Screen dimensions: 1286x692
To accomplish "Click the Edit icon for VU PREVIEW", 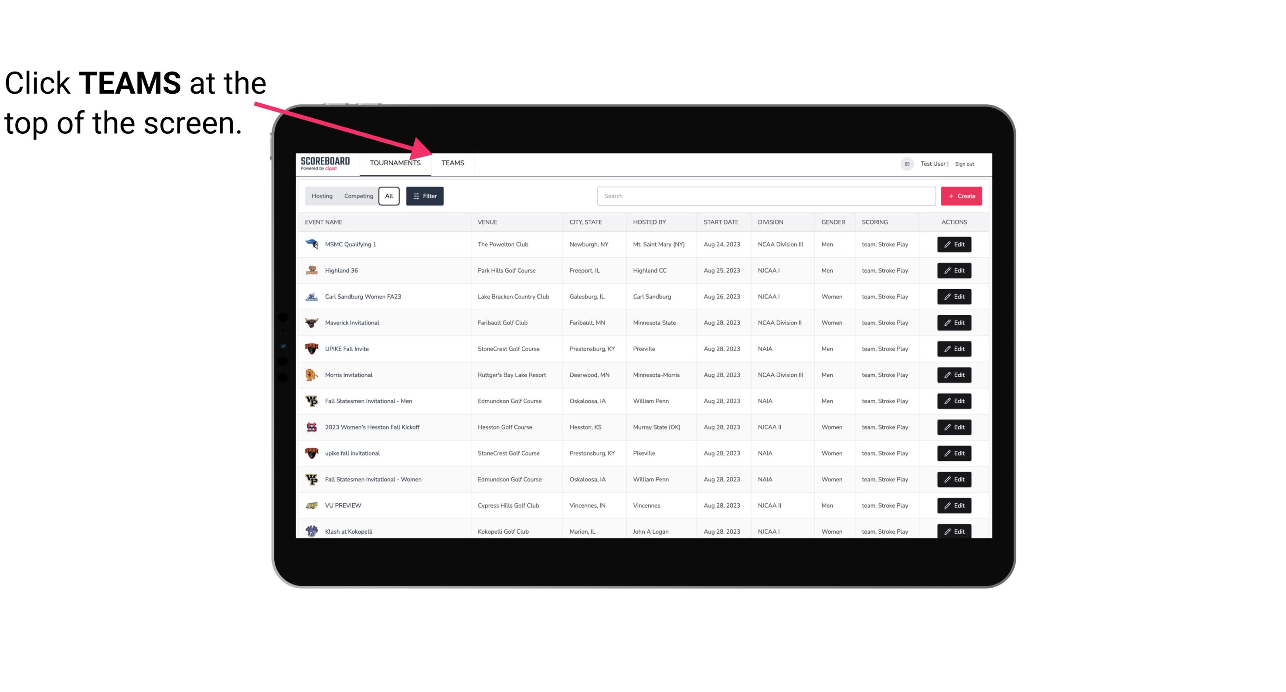I will 955,505.
